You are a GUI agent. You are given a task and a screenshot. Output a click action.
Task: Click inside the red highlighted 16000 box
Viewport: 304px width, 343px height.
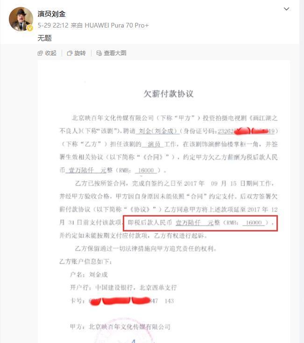[x=200, y=223]
